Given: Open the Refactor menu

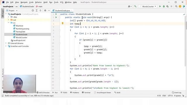Looking at the screenshot, I should point(38,2).
